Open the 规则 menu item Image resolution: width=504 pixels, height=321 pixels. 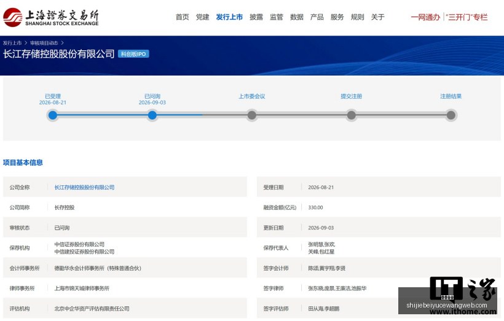[358, 17]
